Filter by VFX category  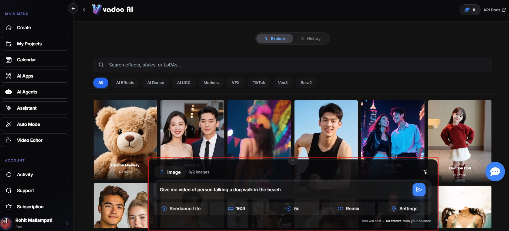point(236,83)
